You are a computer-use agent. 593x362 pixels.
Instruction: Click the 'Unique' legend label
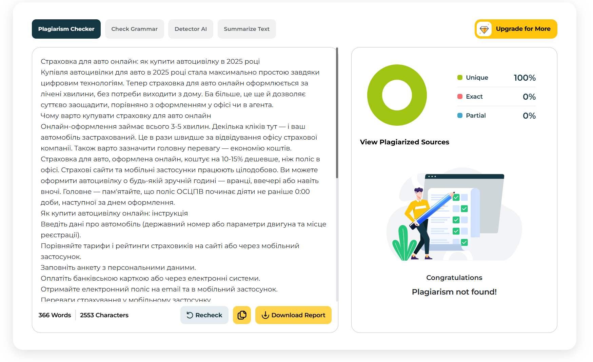click(477, 78)
